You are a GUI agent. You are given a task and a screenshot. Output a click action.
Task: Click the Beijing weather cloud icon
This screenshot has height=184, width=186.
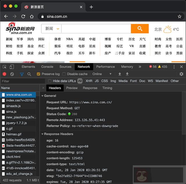coord(167,29)
